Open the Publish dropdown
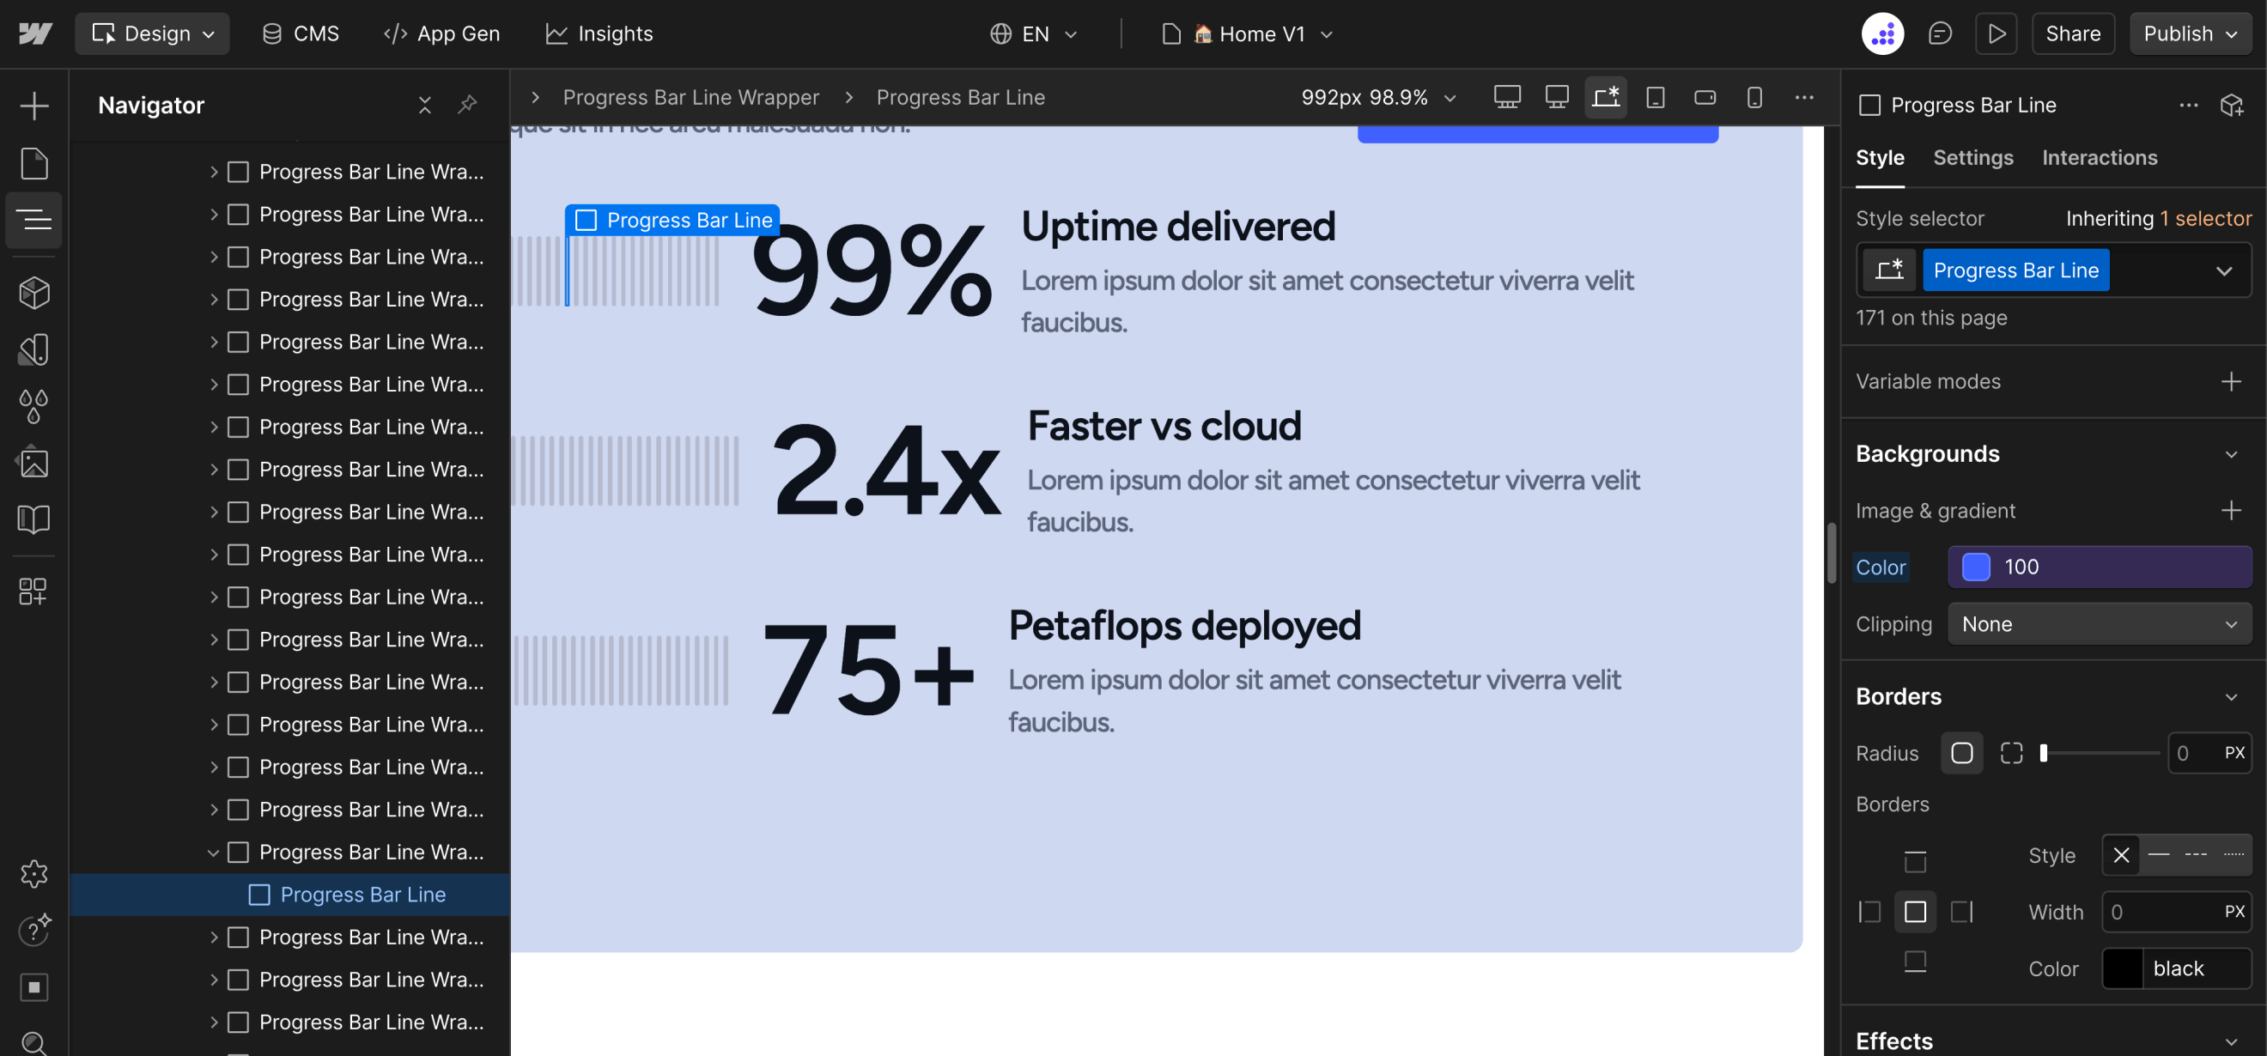The width and height of the screenshot is (2267, 1056). pyautogui.click(x=2190, y=33)
